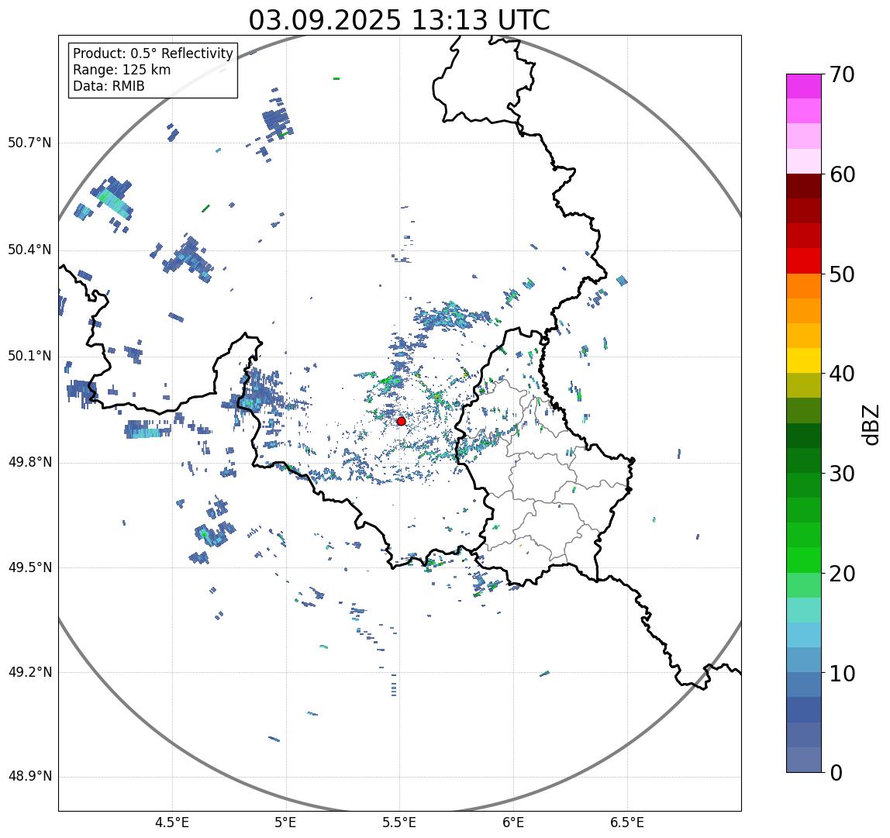
Task: Click the 49.8°N latitude label
Action: click(x=29, y=462)
